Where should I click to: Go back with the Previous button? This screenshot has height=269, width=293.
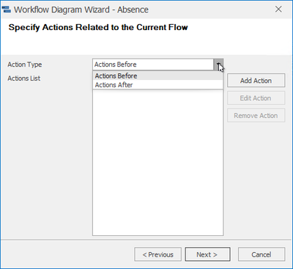pos(157,254)
